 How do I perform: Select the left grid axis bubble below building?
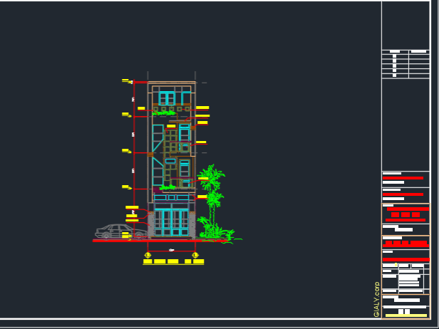coord(148,254)
